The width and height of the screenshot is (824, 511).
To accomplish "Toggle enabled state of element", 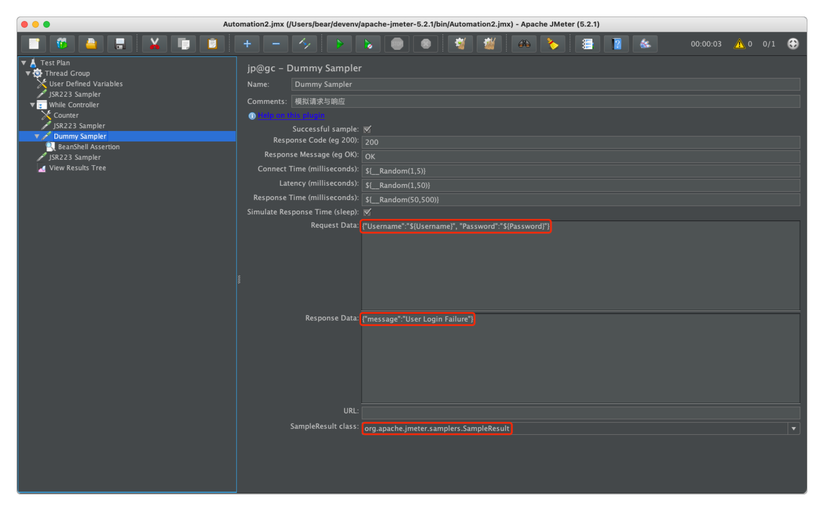I will coord(304,44).
